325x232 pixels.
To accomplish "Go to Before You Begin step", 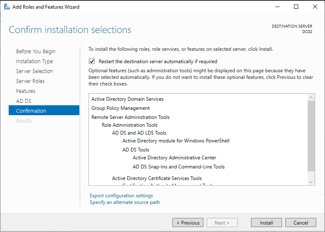I will 36,51.
